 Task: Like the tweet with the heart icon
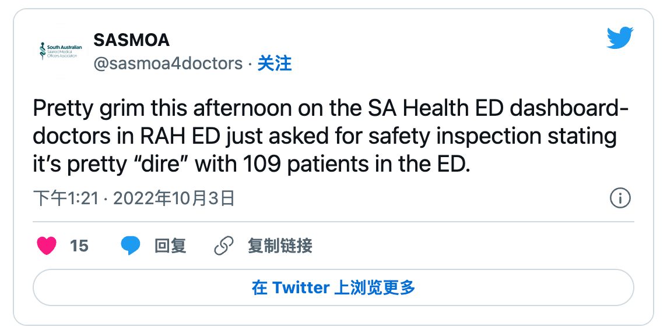click(47, 246)
